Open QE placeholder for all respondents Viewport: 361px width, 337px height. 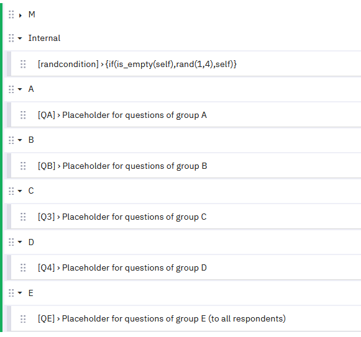point(162,319)
